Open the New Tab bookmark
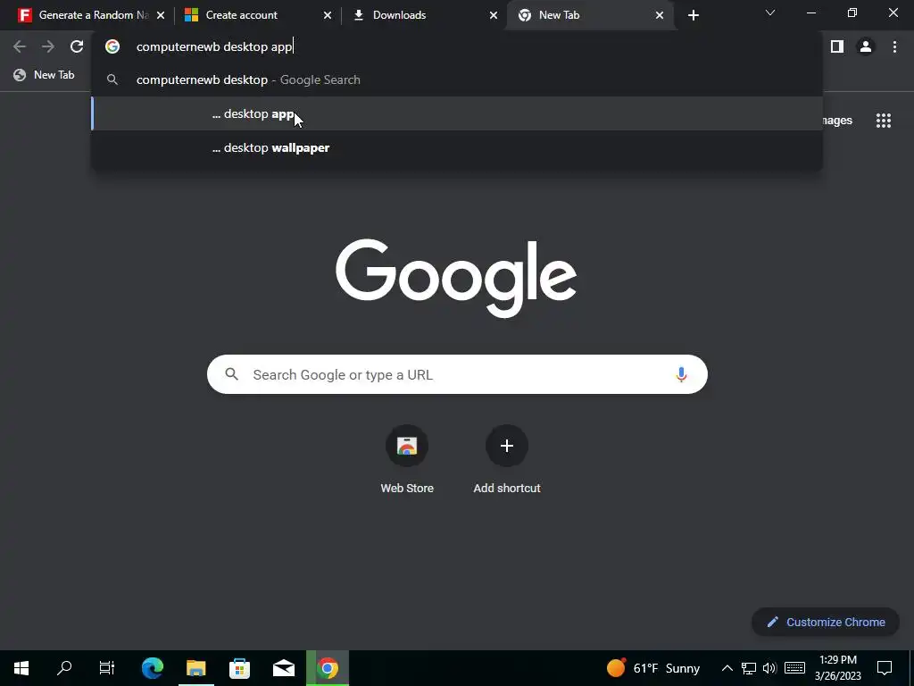Image resolution: width=914 pixels, height=686 pixels. pyautogui.click(x=45, y=75)
